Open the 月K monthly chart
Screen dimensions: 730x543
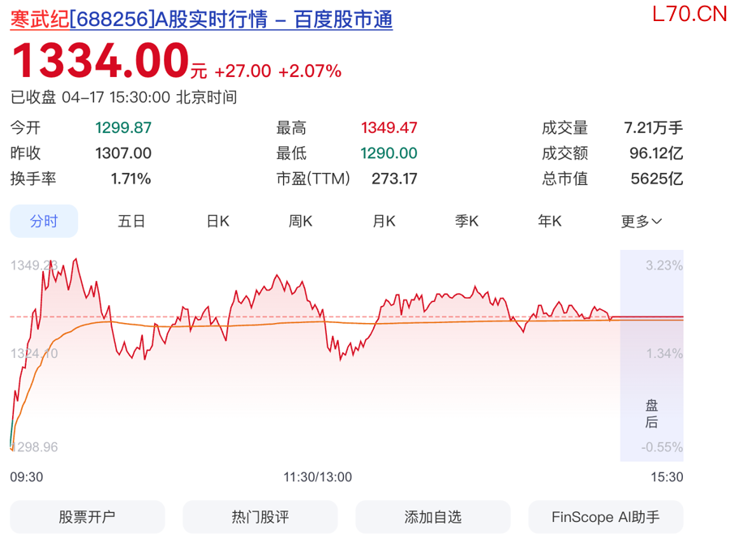(384, 221)
